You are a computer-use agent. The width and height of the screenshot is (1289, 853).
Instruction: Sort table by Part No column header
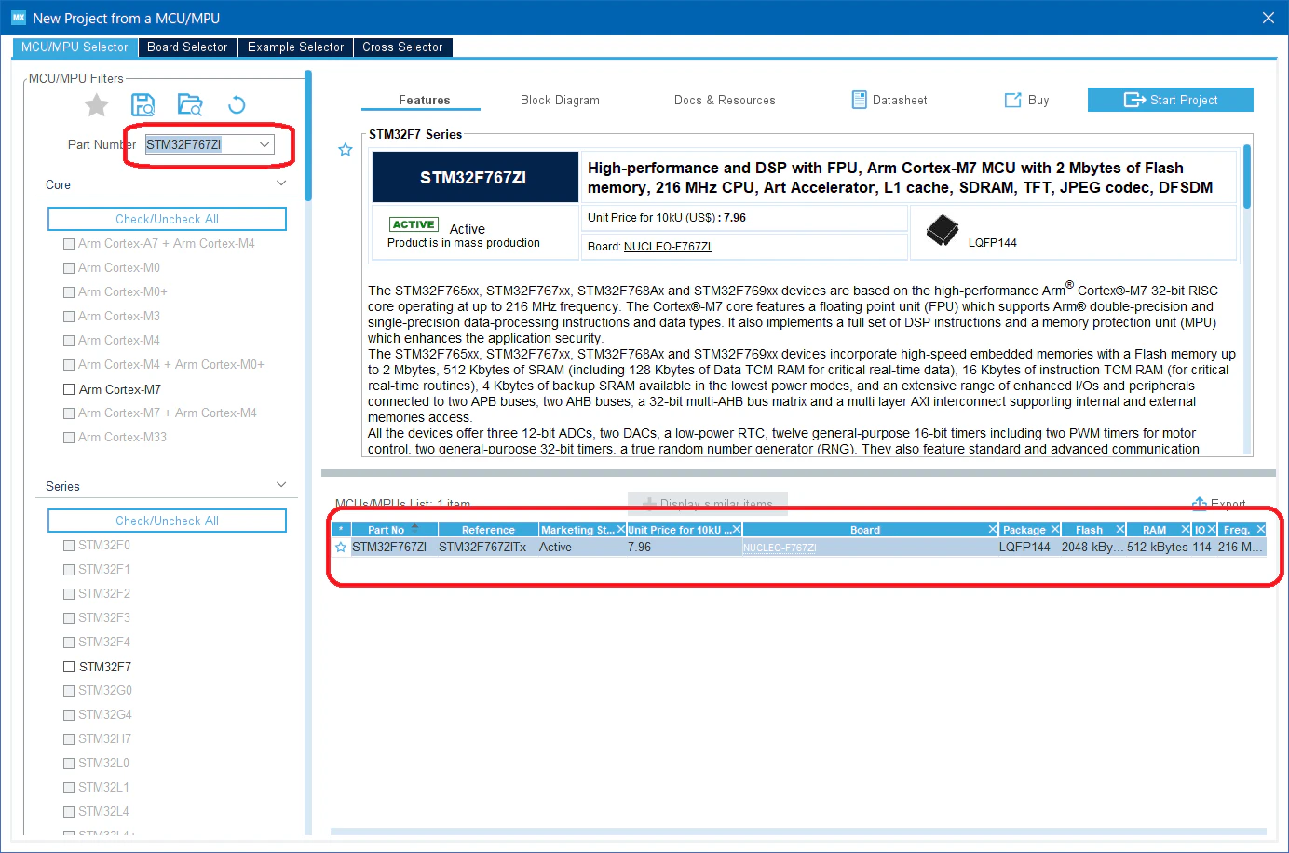tap(386, 530)
